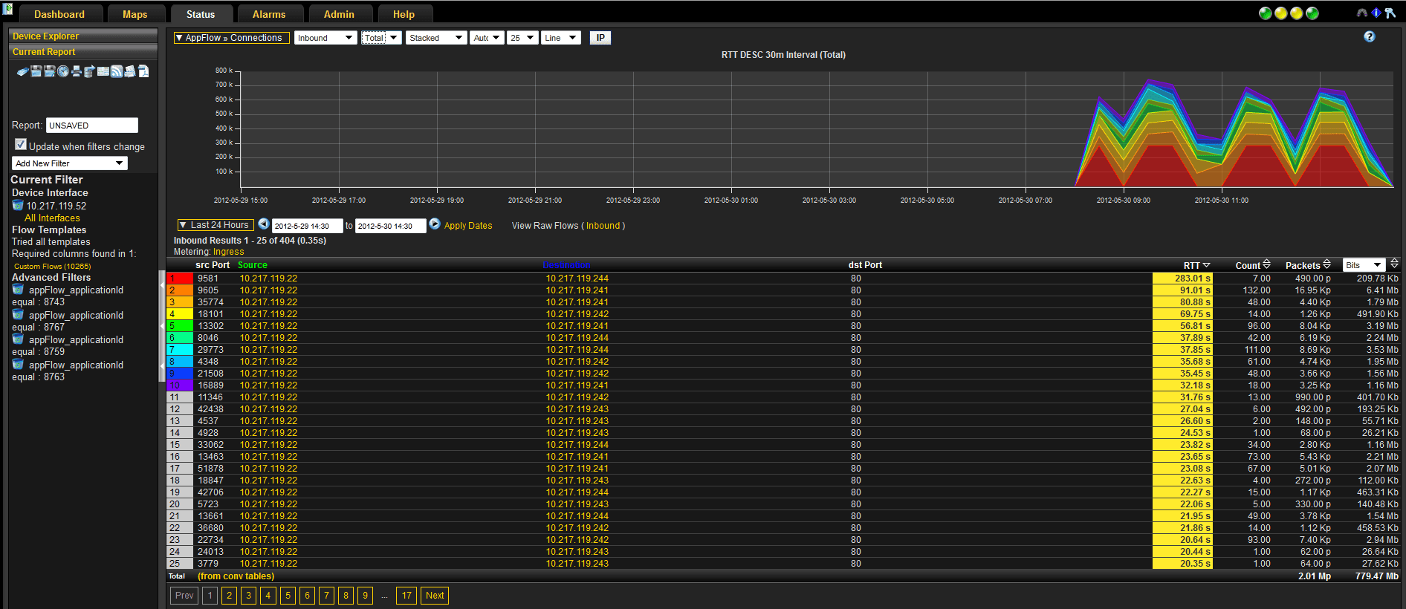The height and width of the screenshot is (609, 1406).
Task: Click Custom Flows (10265) link
Action: click(x=52, y=267)
